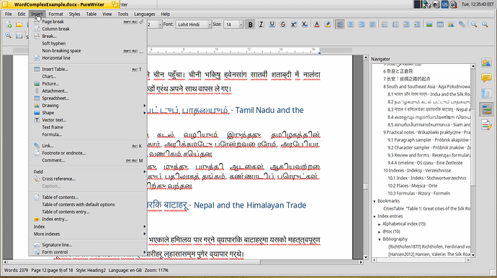Viewport: 497px width, 278px height.
Task: Choose Footnote or endnote...
Action: [x=88, y=153]
